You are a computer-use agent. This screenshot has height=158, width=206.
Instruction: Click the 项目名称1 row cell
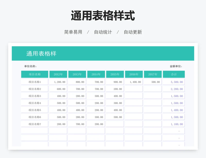pos(35,82)
